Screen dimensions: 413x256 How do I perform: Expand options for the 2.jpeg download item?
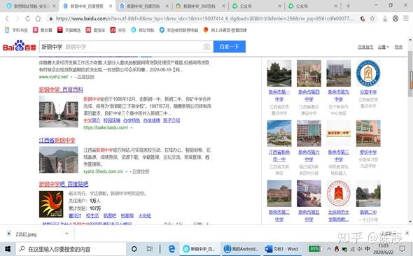coord(66,234)
